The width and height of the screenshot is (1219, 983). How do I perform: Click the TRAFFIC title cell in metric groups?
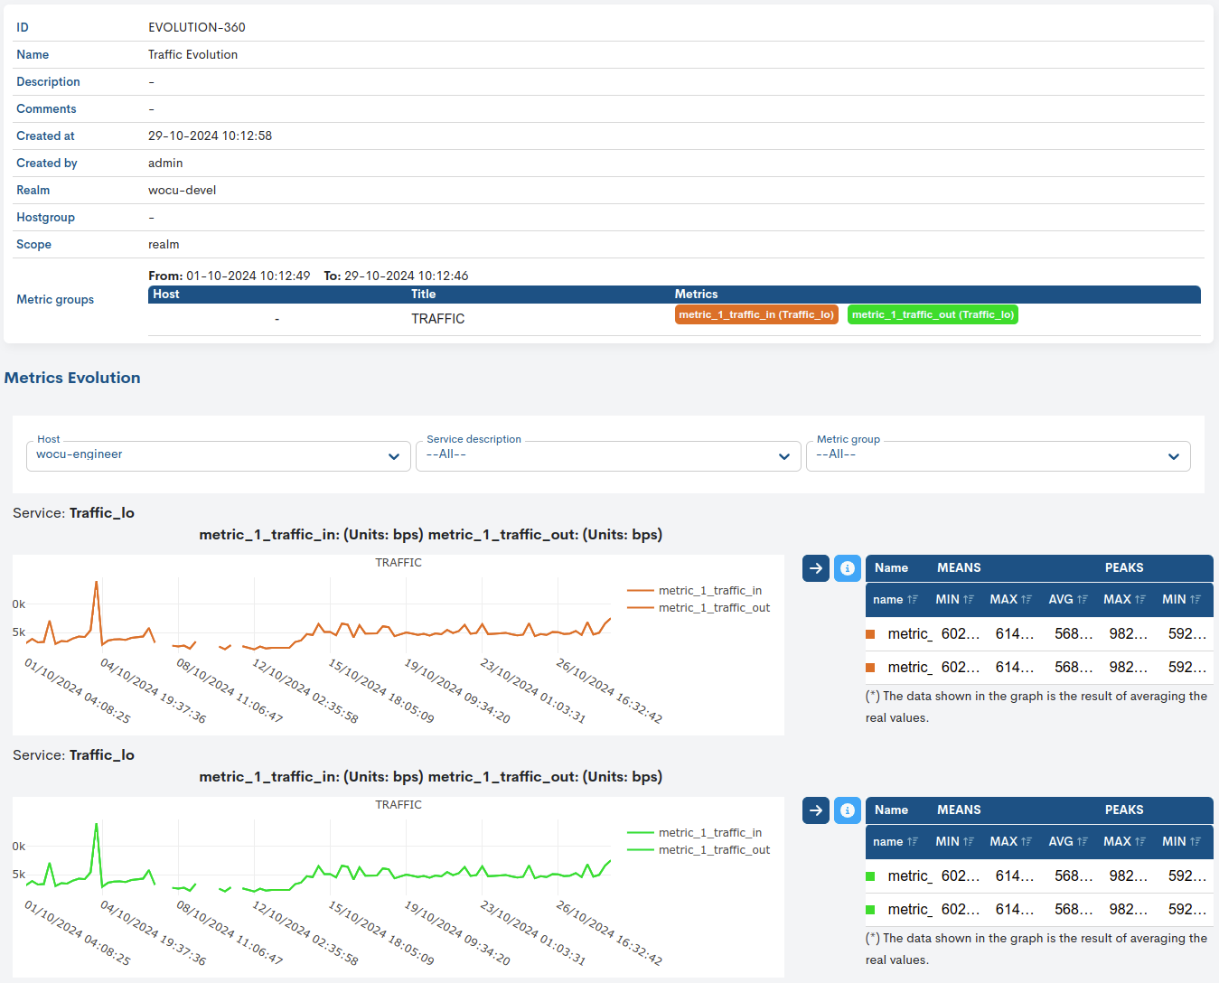click(x=438, y=319)
